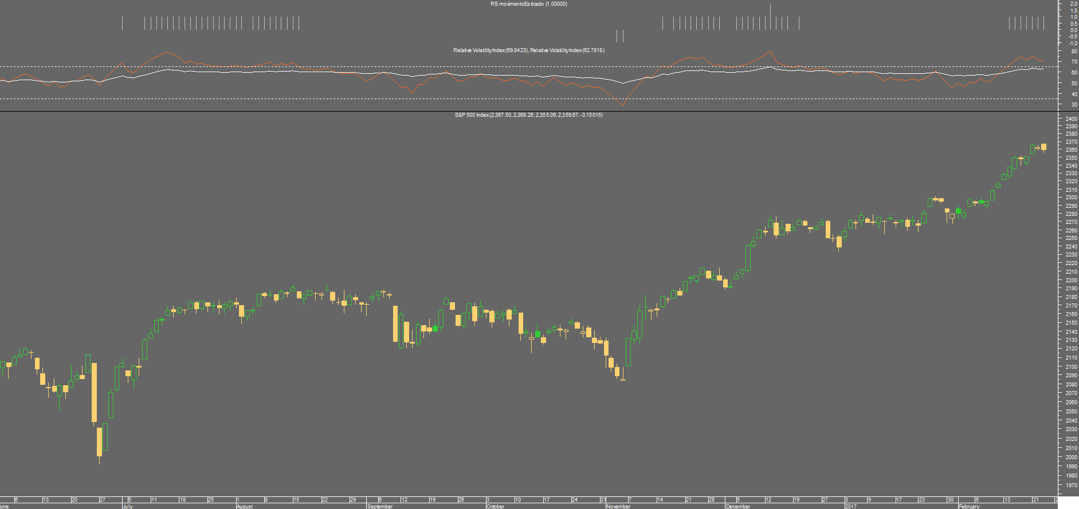Select the Relative Volatility Index title label
The width and height of the screenshot is (1079, 509).
click(528, 50)
